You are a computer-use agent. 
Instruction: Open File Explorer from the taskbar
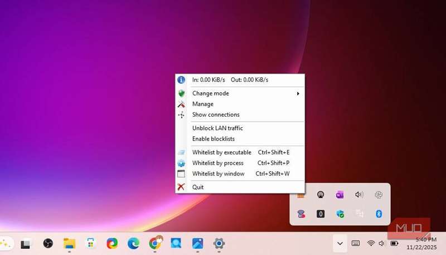click(69, 243)
